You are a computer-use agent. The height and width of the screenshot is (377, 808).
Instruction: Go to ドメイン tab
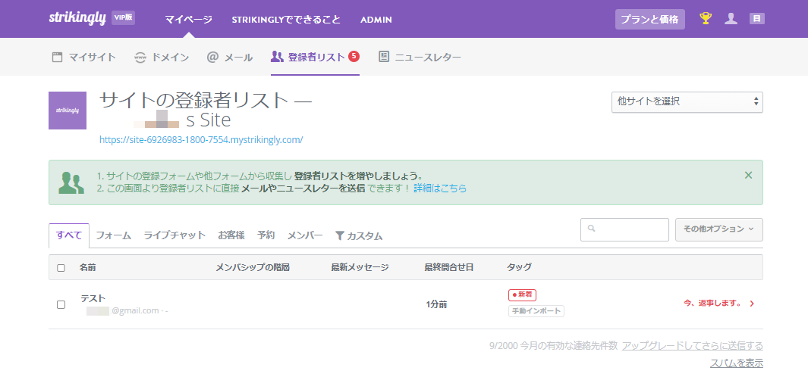162,57
